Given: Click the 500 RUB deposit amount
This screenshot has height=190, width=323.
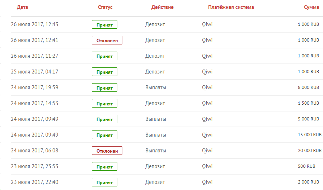Looking at the screenshot, I should [x=306, y=166].
